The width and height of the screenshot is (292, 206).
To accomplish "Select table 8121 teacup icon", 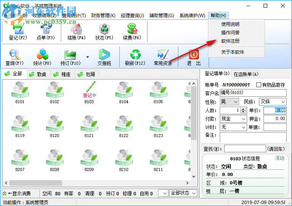I will coord(89,123).
